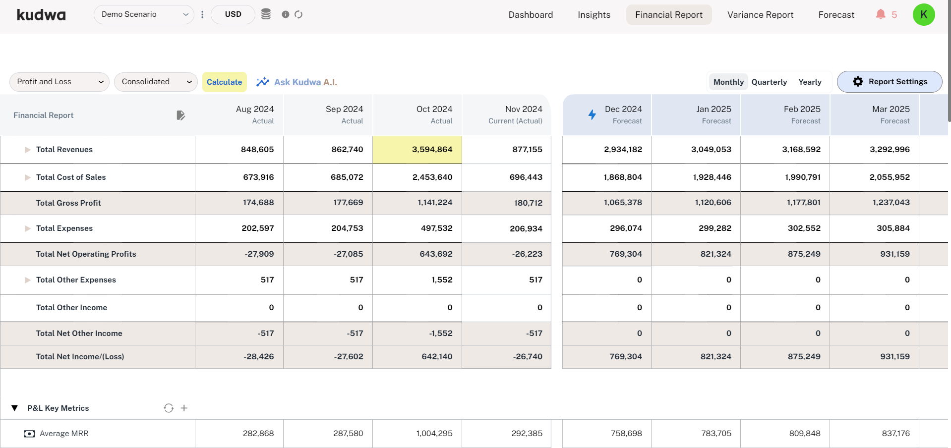
Task: Open the Profit and Loss dropdown
Action: pyautogui.click(x=59, y=82)
